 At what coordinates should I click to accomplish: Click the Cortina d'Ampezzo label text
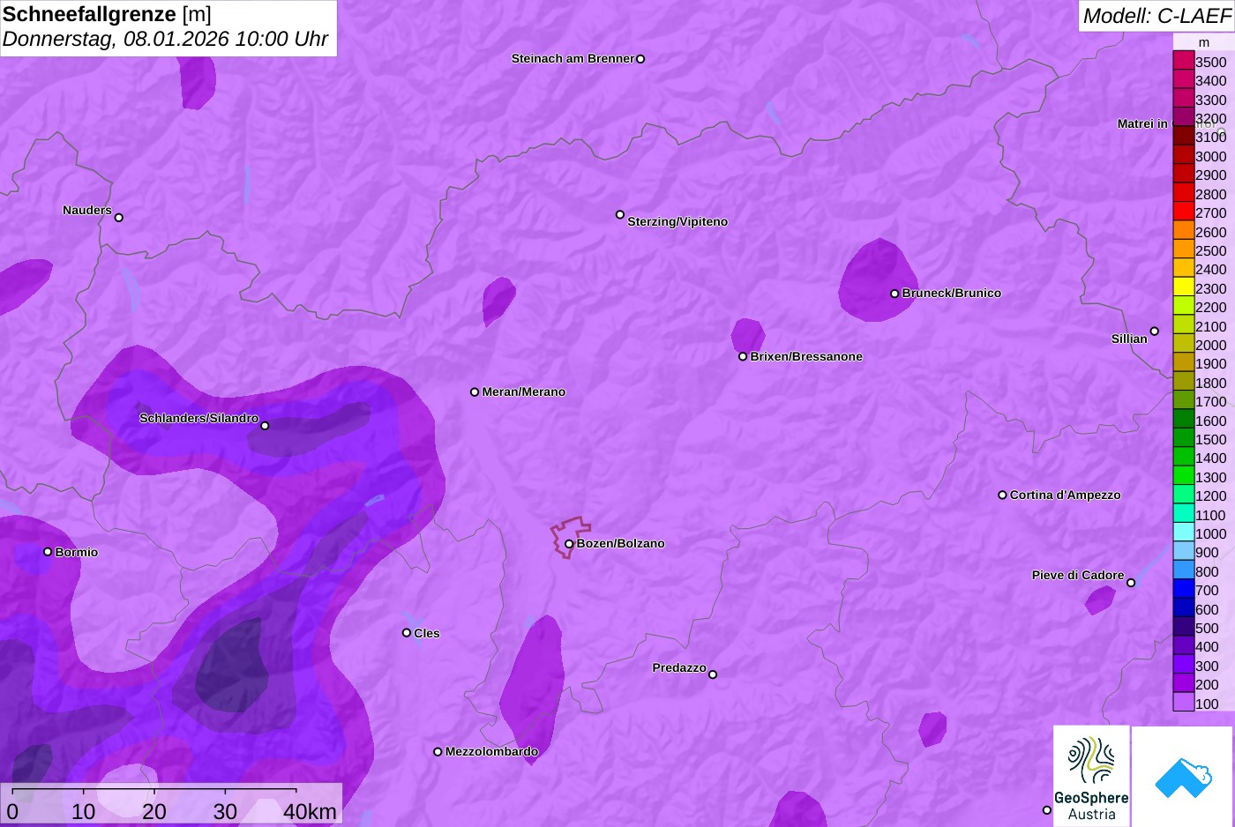(x=1066, y=495)
